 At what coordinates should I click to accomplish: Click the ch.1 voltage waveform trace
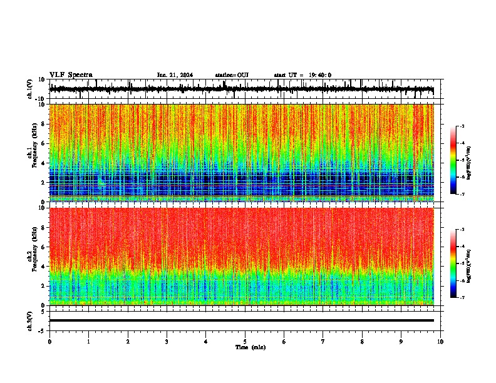[x=242, y=89]
